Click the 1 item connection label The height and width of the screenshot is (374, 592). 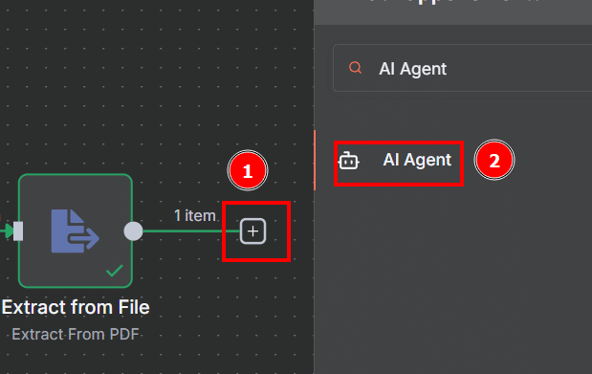point(195,216)
